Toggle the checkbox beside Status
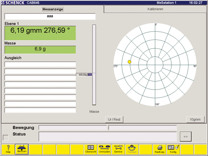208x156 pixels. click(6, 138)
